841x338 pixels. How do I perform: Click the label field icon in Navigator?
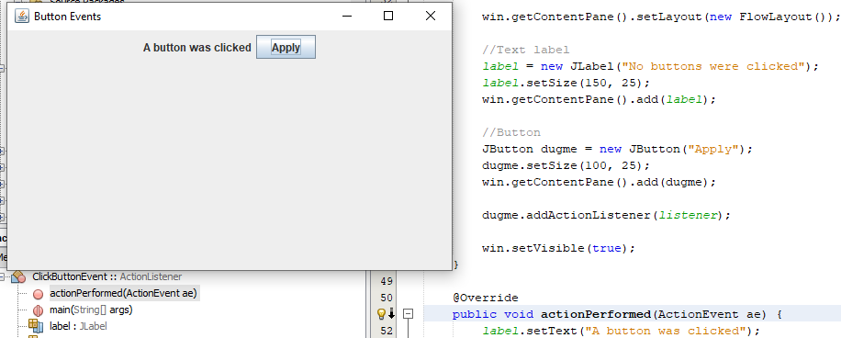click(36, 326)
